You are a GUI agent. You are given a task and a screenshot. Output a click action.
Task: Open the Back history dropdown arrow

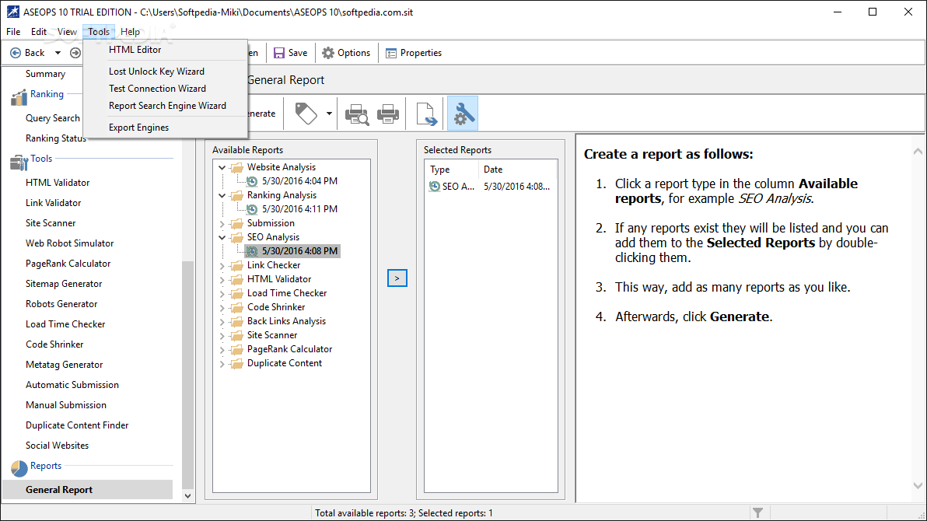click(58, 53)
